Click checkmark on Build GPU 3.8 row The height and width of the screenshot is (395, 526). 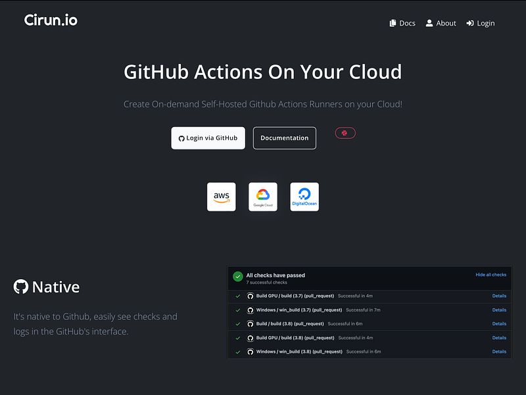pyautogui.click(x=238, y=338)
